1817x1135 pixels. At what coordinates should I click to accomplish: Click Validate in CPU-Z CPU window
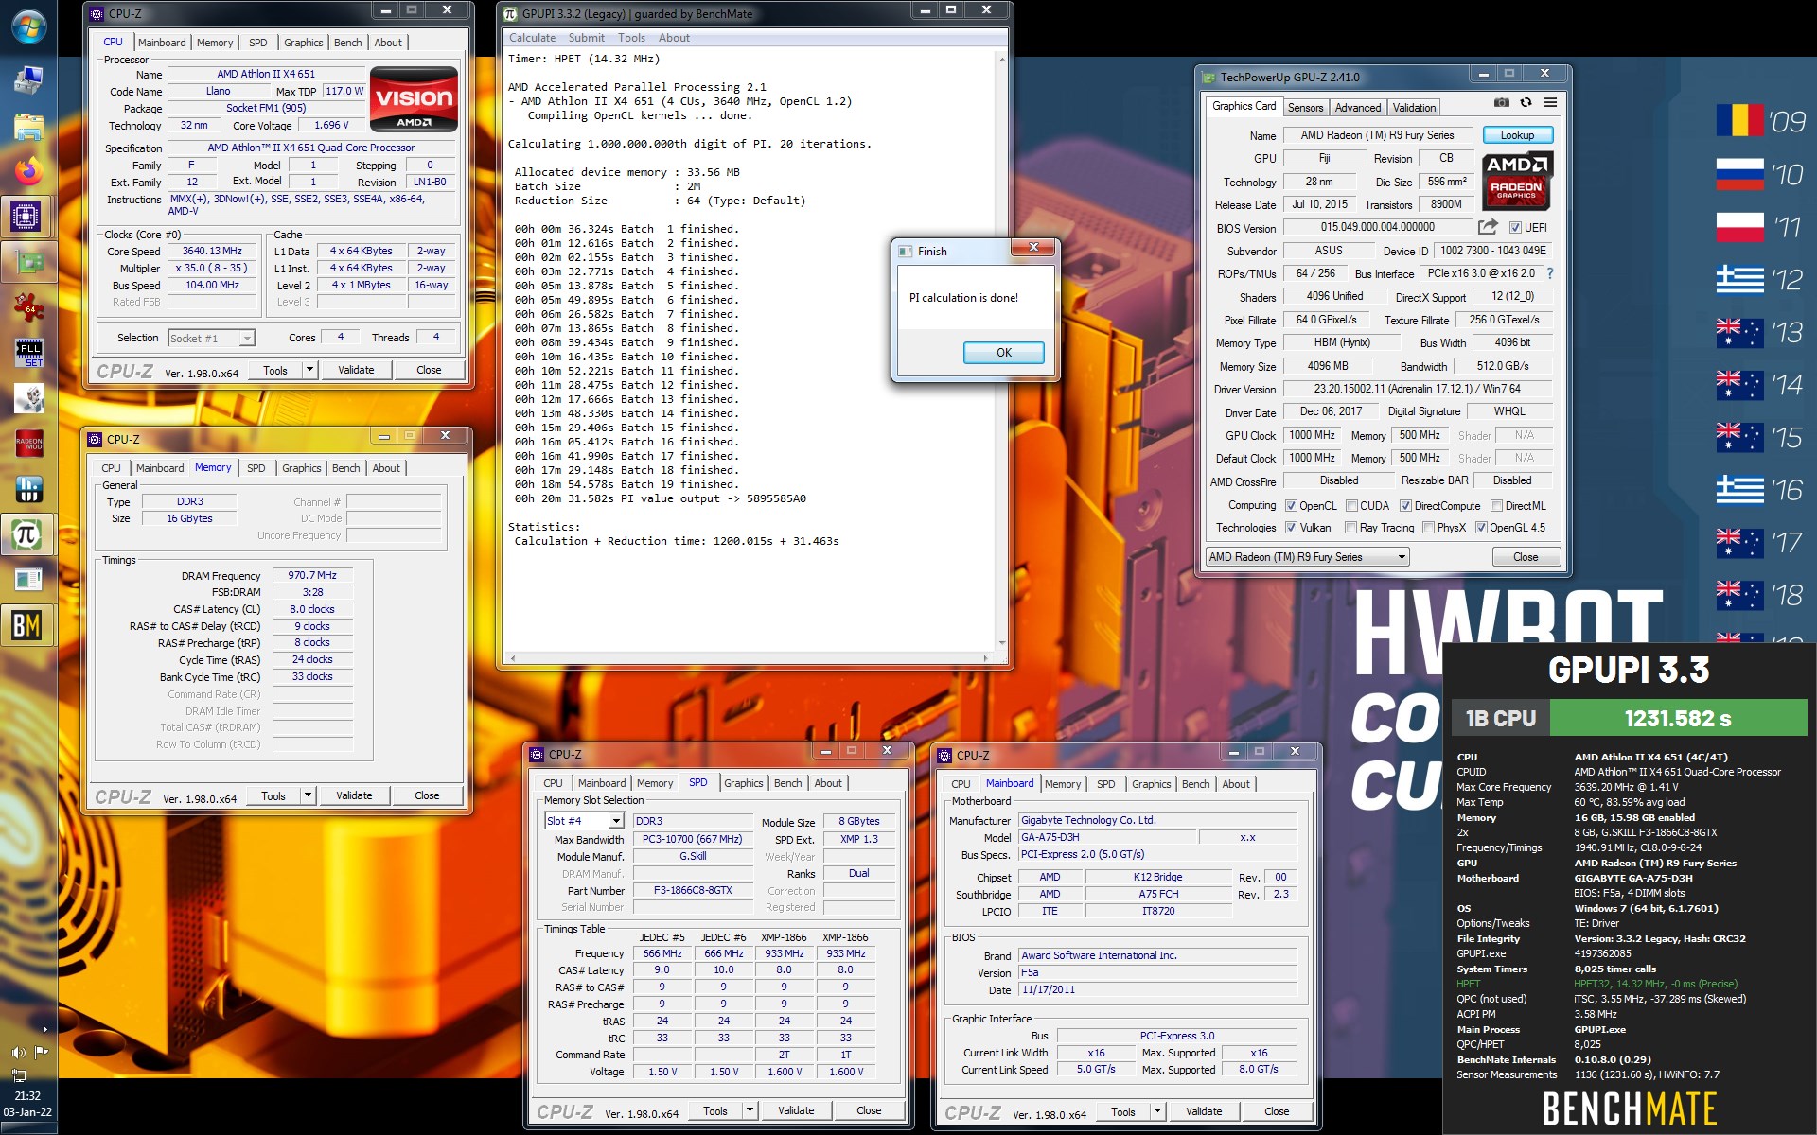click(x=356, y=370)
